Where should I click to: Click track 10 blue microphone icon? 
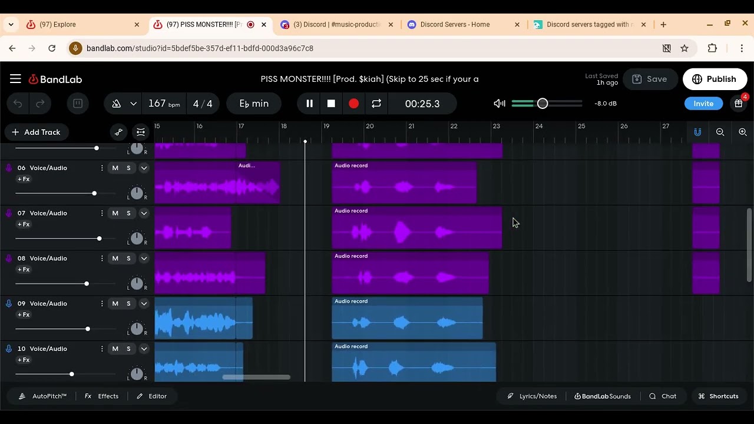(9, 349)
